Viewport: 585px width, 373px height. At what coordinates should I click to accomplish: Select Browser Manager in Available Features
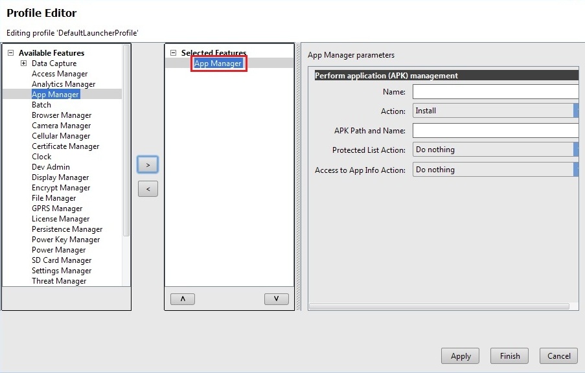click(62, 115)
